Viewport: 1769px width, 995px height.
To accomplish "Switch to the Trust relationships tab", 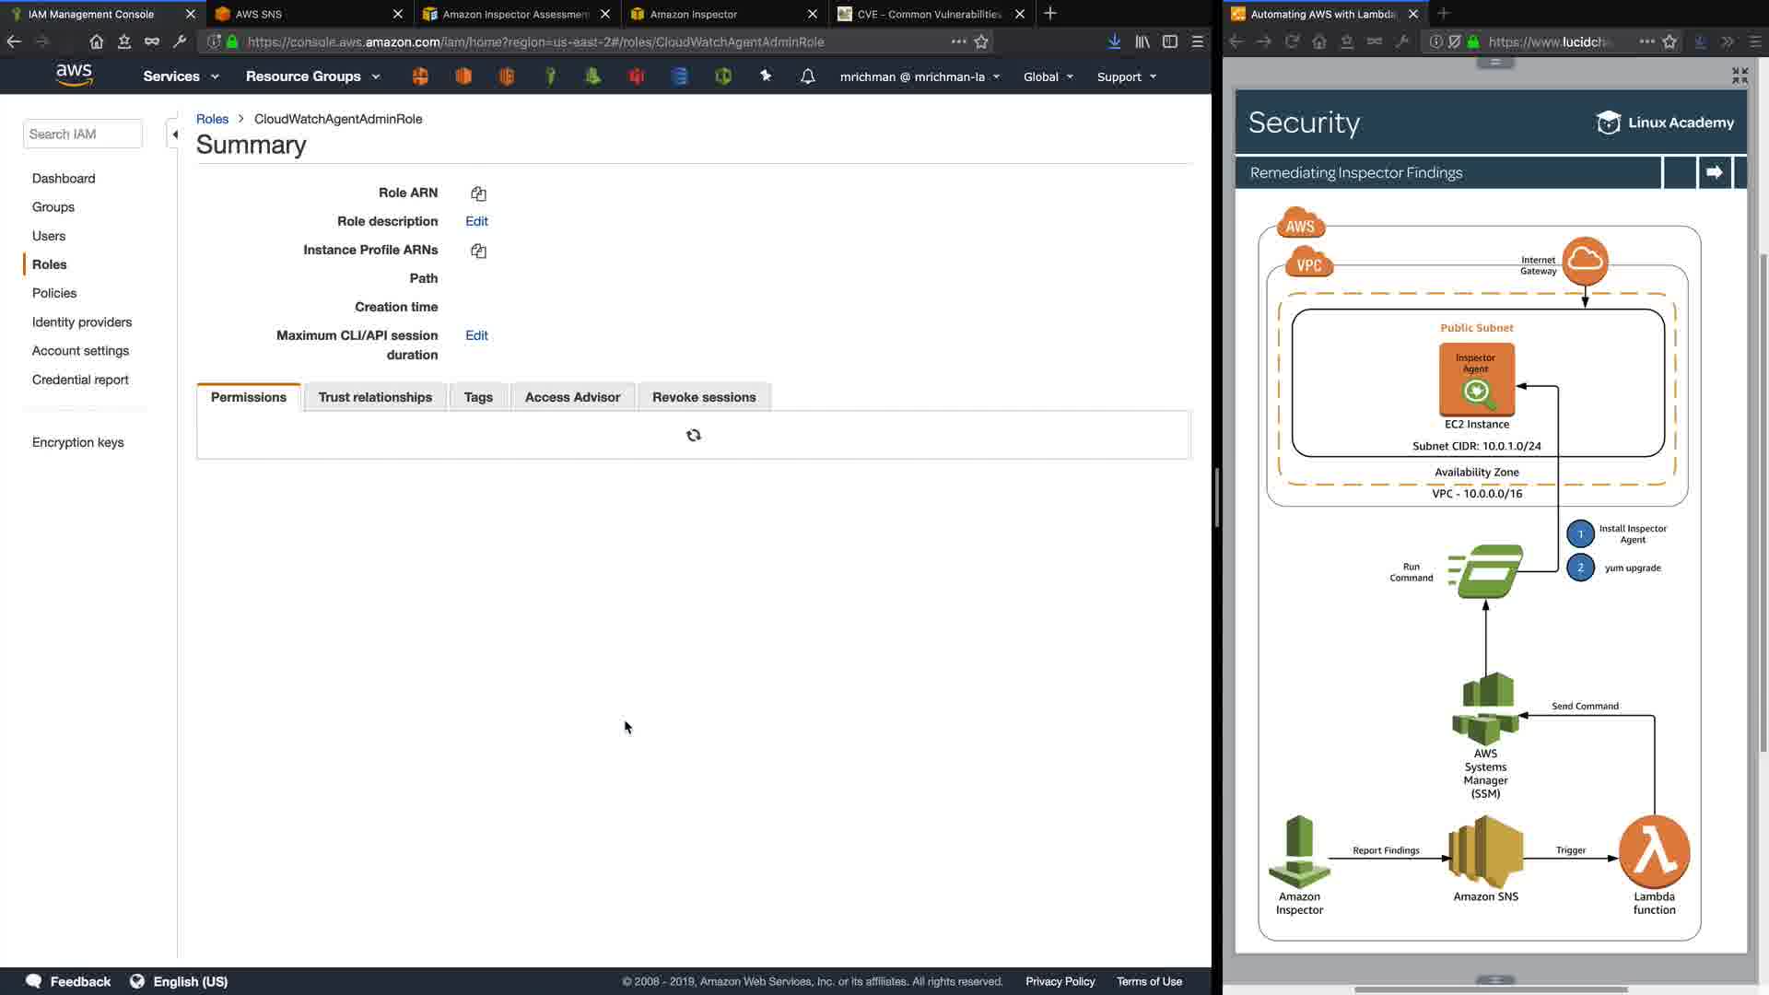I will [x=375, y=397].
